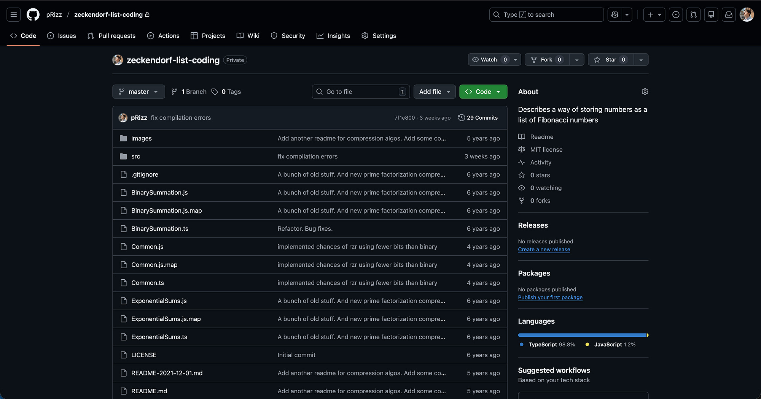
Task: Click pRizz avatar in latest commit row
Action: (123, 118)
